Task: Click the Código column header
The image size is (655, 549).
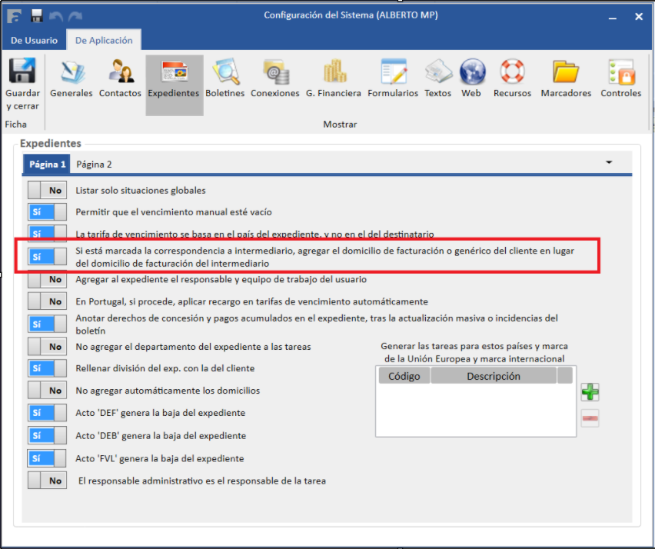Action: (404, 376)
